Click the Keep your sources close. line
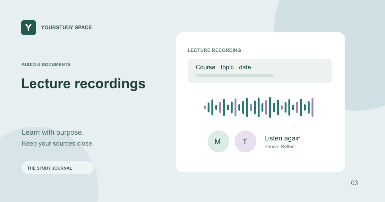 pyautogui.click(x=58, y=143)
